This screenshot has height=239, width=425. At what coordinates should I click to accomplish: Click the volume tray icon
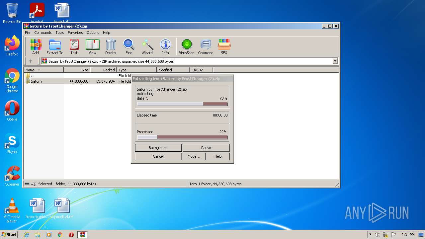tap(378, 235)
